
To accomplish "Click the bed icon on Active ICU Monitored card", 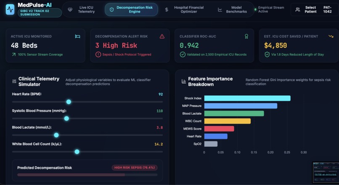I will point(78,36).
